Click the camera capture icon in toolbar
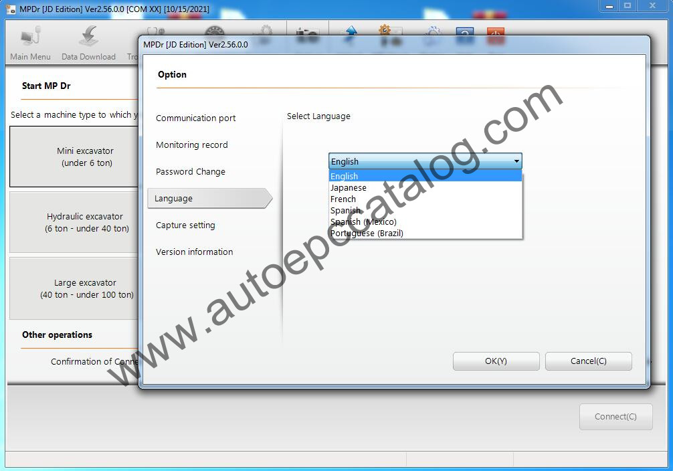 [x=307, y=34]
